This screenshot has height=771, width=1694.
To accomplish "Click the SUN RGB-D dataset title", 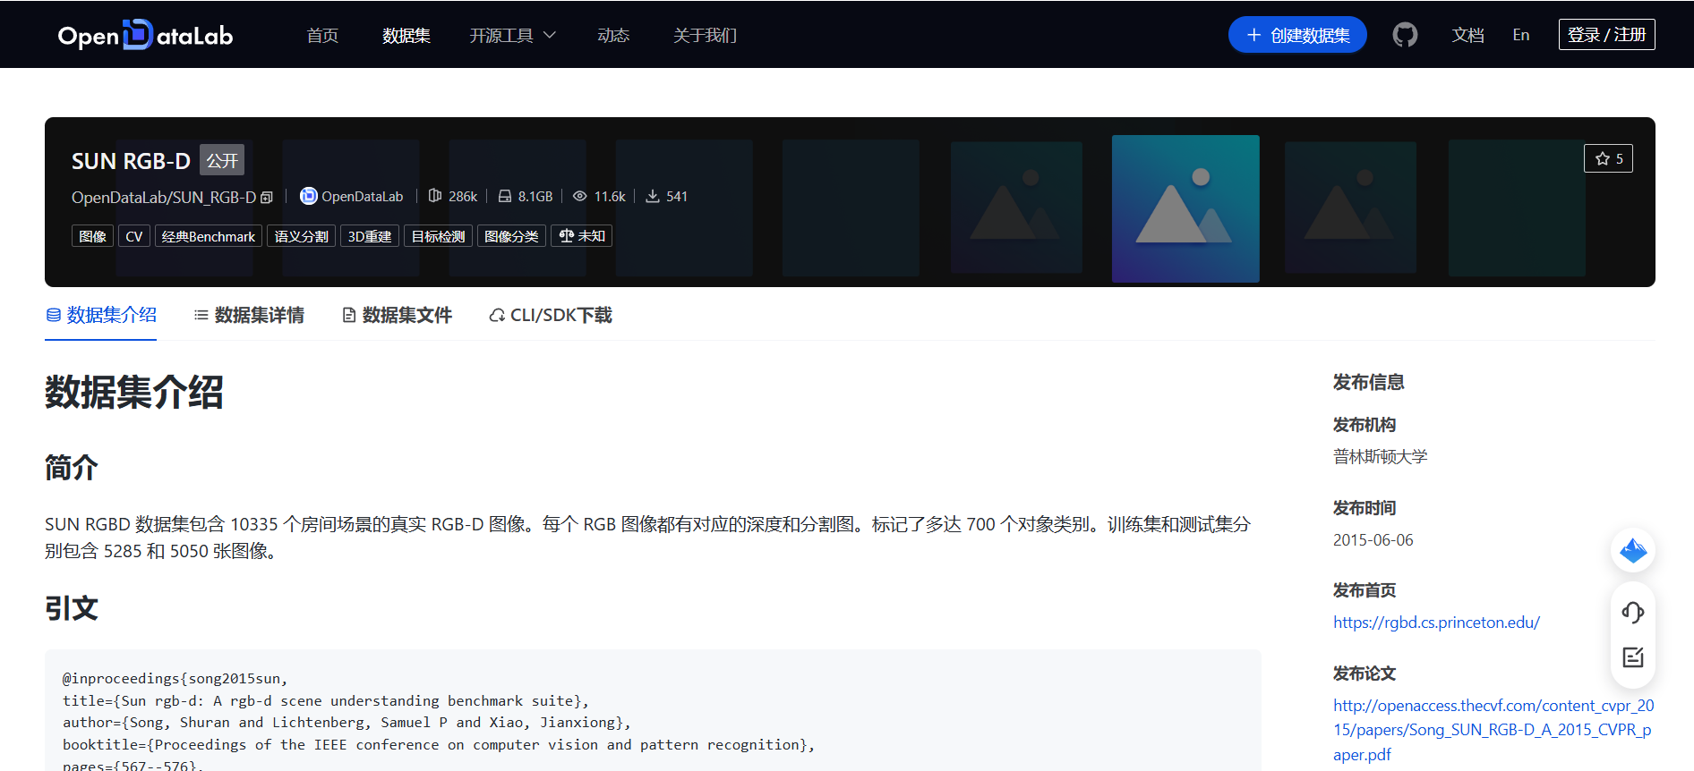I will (131, 161).
